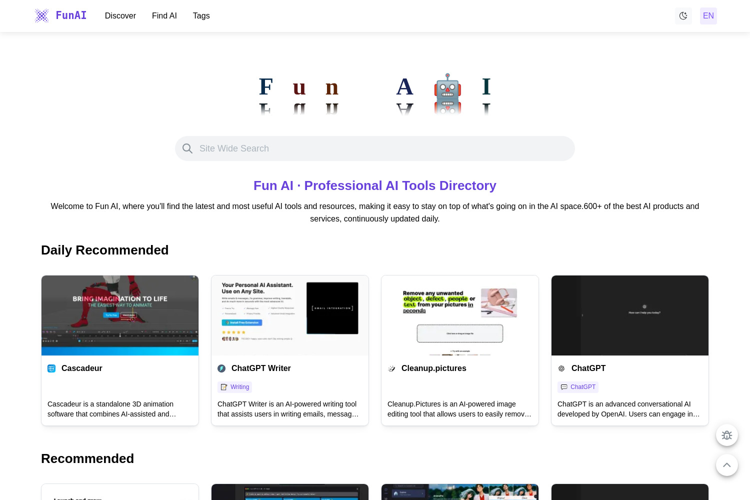750x500 pixels.
Task: Click the ChatGPT favicon icon
Action: coord(561,368)
